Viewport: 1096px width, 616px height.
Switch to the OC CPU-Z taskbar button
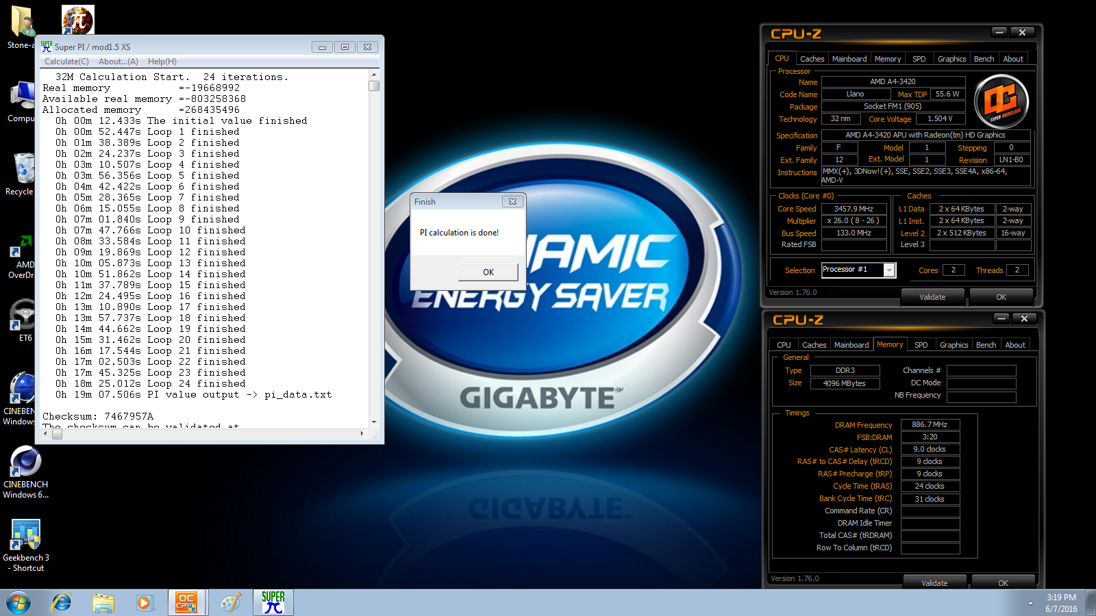coord(186,603)
